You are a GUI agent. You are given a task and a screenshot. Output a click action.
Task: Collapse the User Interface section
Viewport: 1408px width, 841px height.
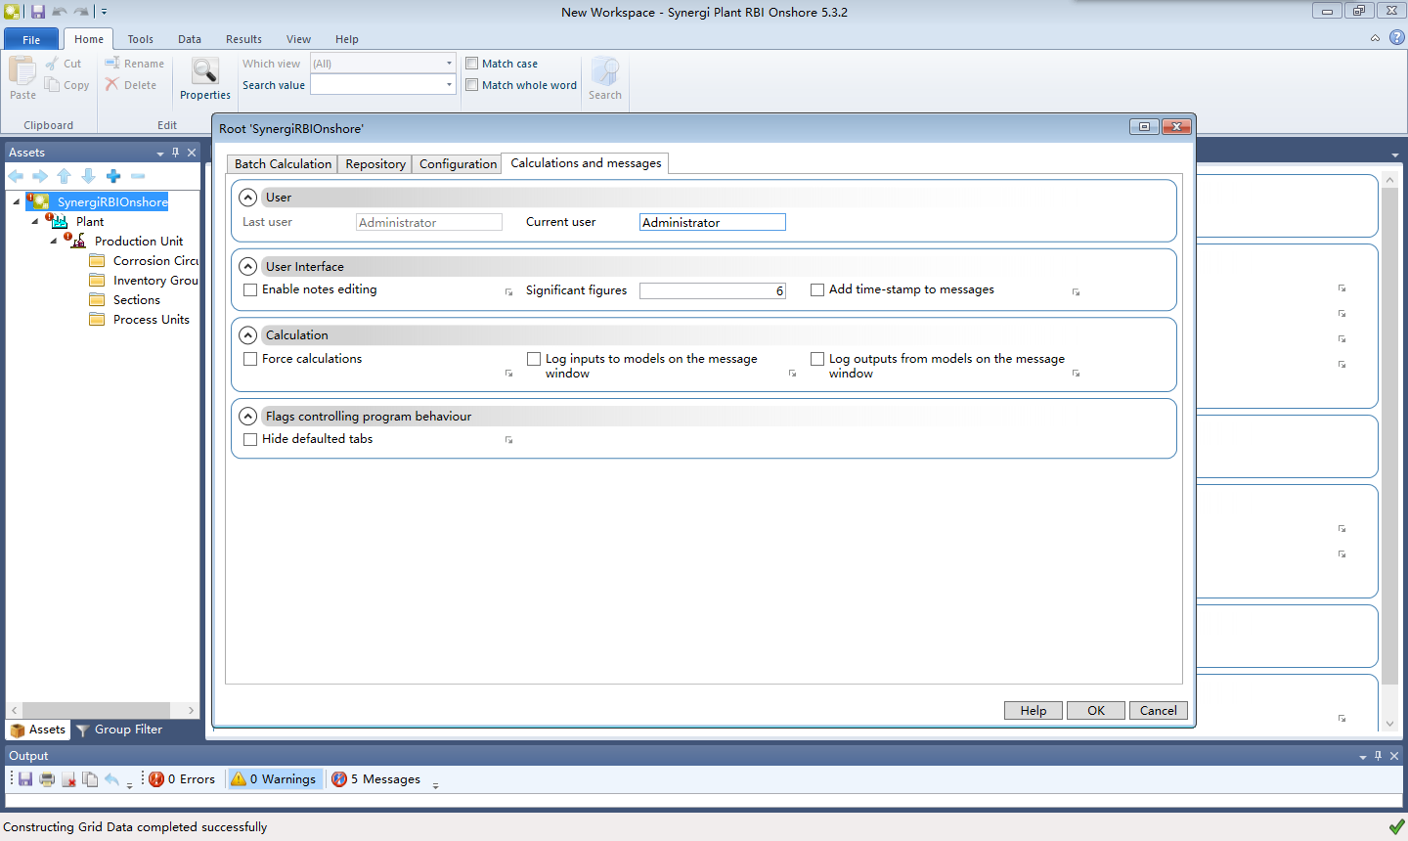click(248, 266)
